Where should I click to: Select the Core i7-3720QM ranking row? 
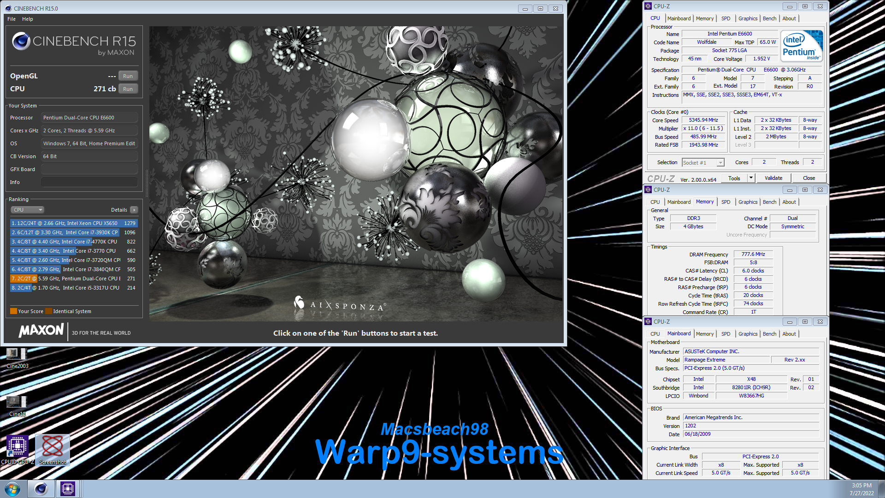click(x=74, y=260)
